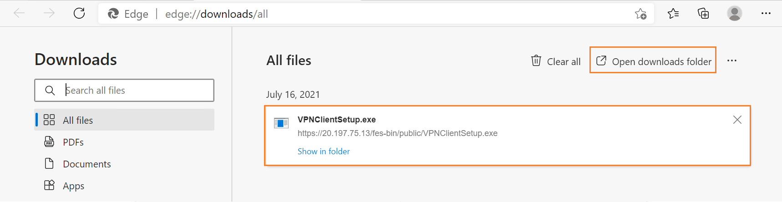Open the Collections icon
This screenshot has width=782, height=202.
[x=703, y=14]
